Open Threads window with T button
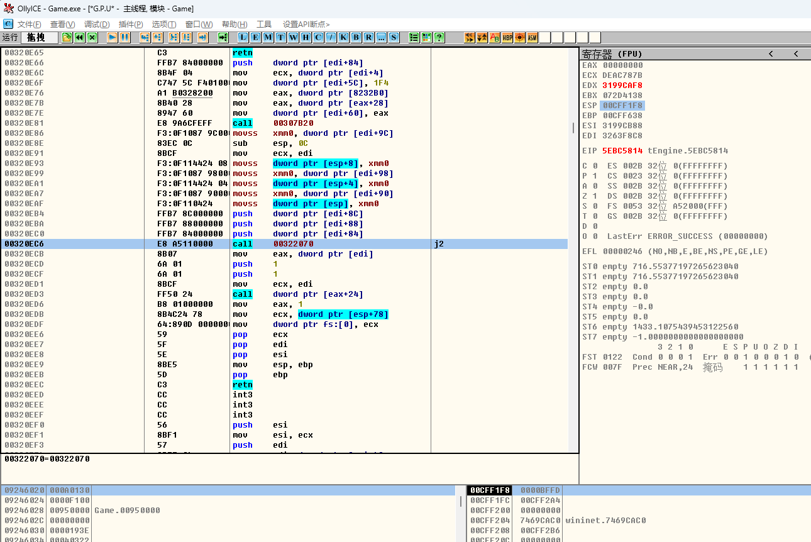Viewport: 811px width, 542px height. [x=280, y=37]
